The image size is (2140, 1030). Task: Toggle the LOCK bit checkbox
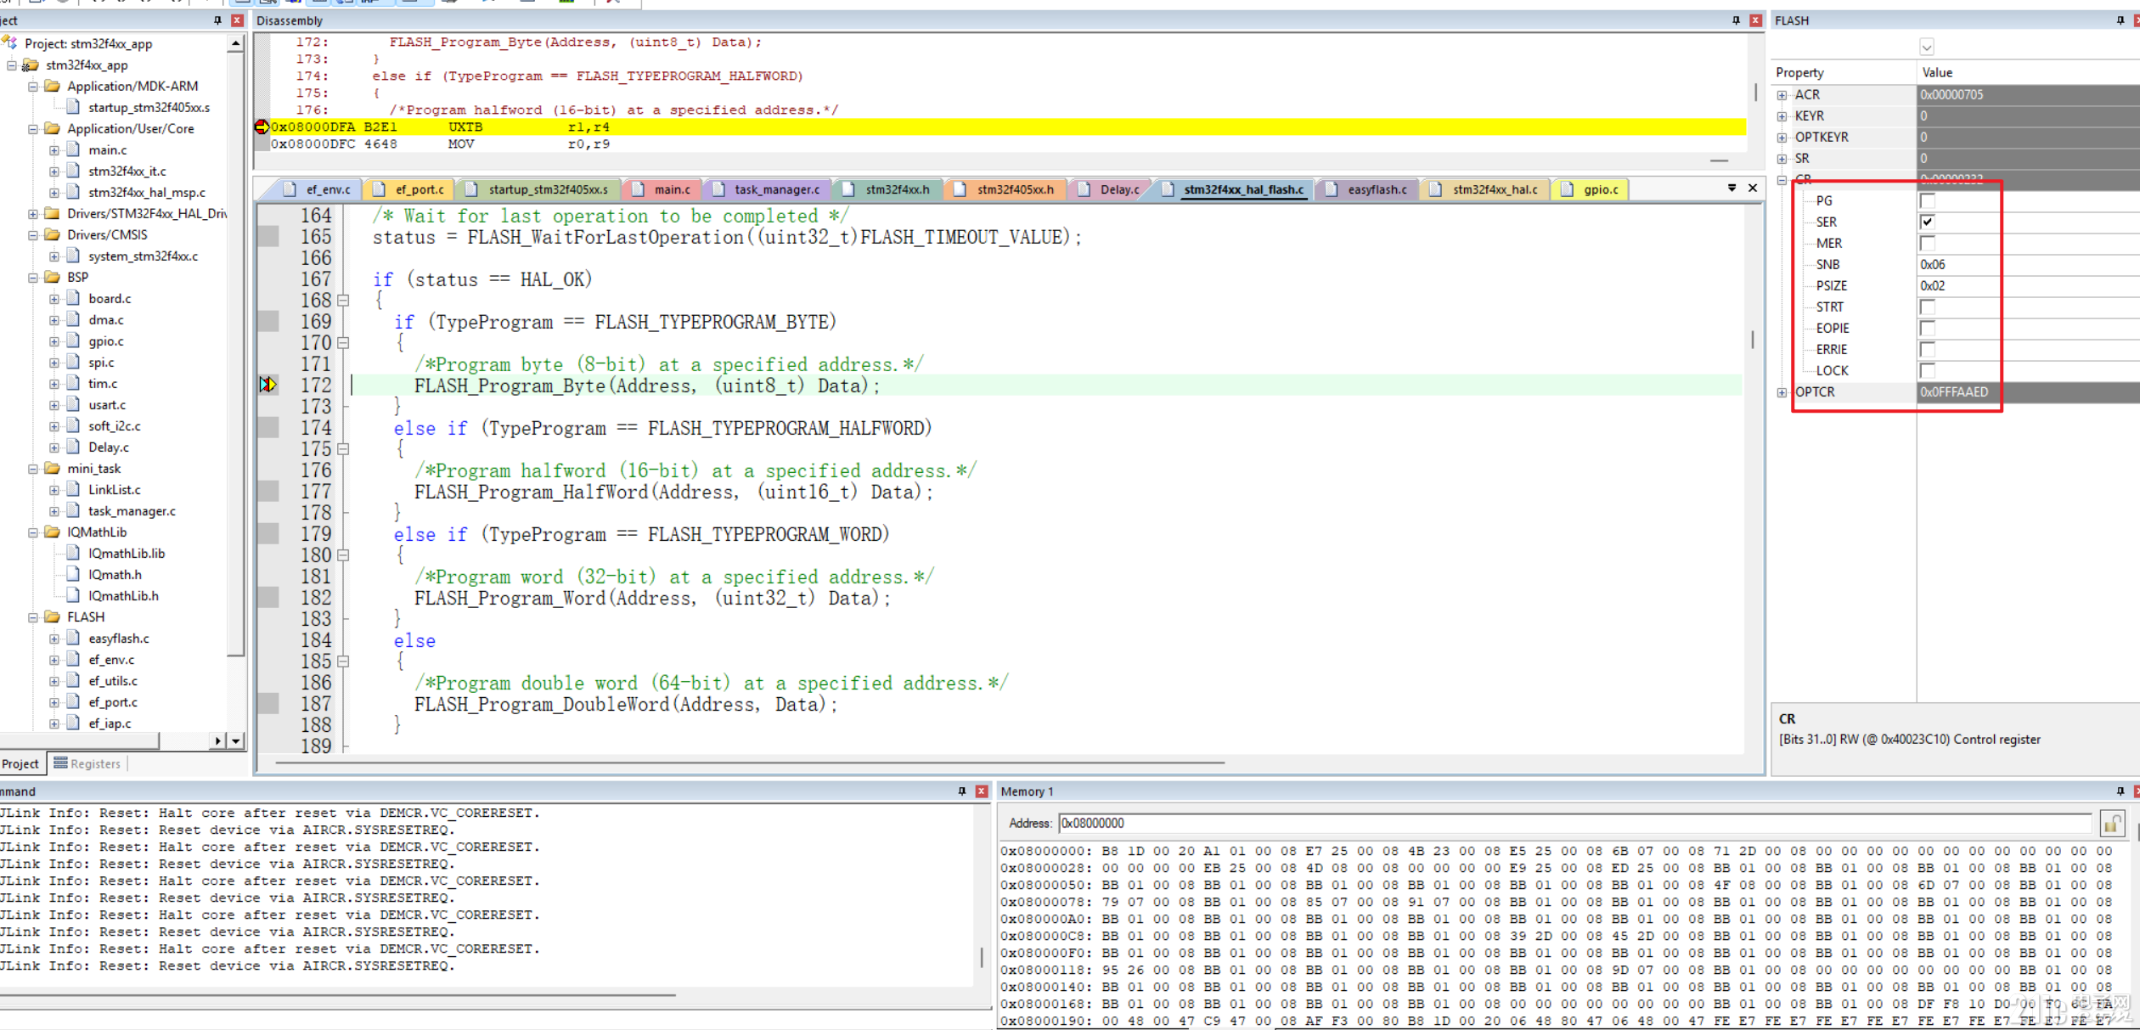tap(1927, 370)
